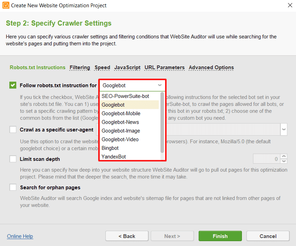
Task: Click the bot list scrollbar thumb
Action: point(162,122)
